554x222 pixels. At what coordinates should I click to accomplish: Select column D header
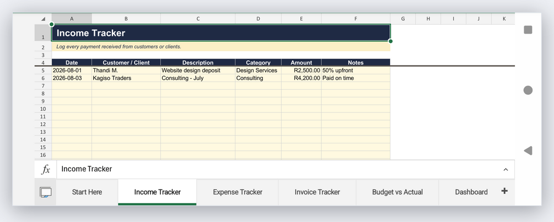[x=259, y=19]
